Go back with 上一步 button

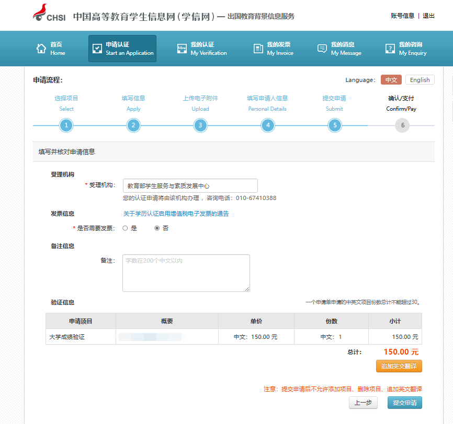[x=363, y=403]
